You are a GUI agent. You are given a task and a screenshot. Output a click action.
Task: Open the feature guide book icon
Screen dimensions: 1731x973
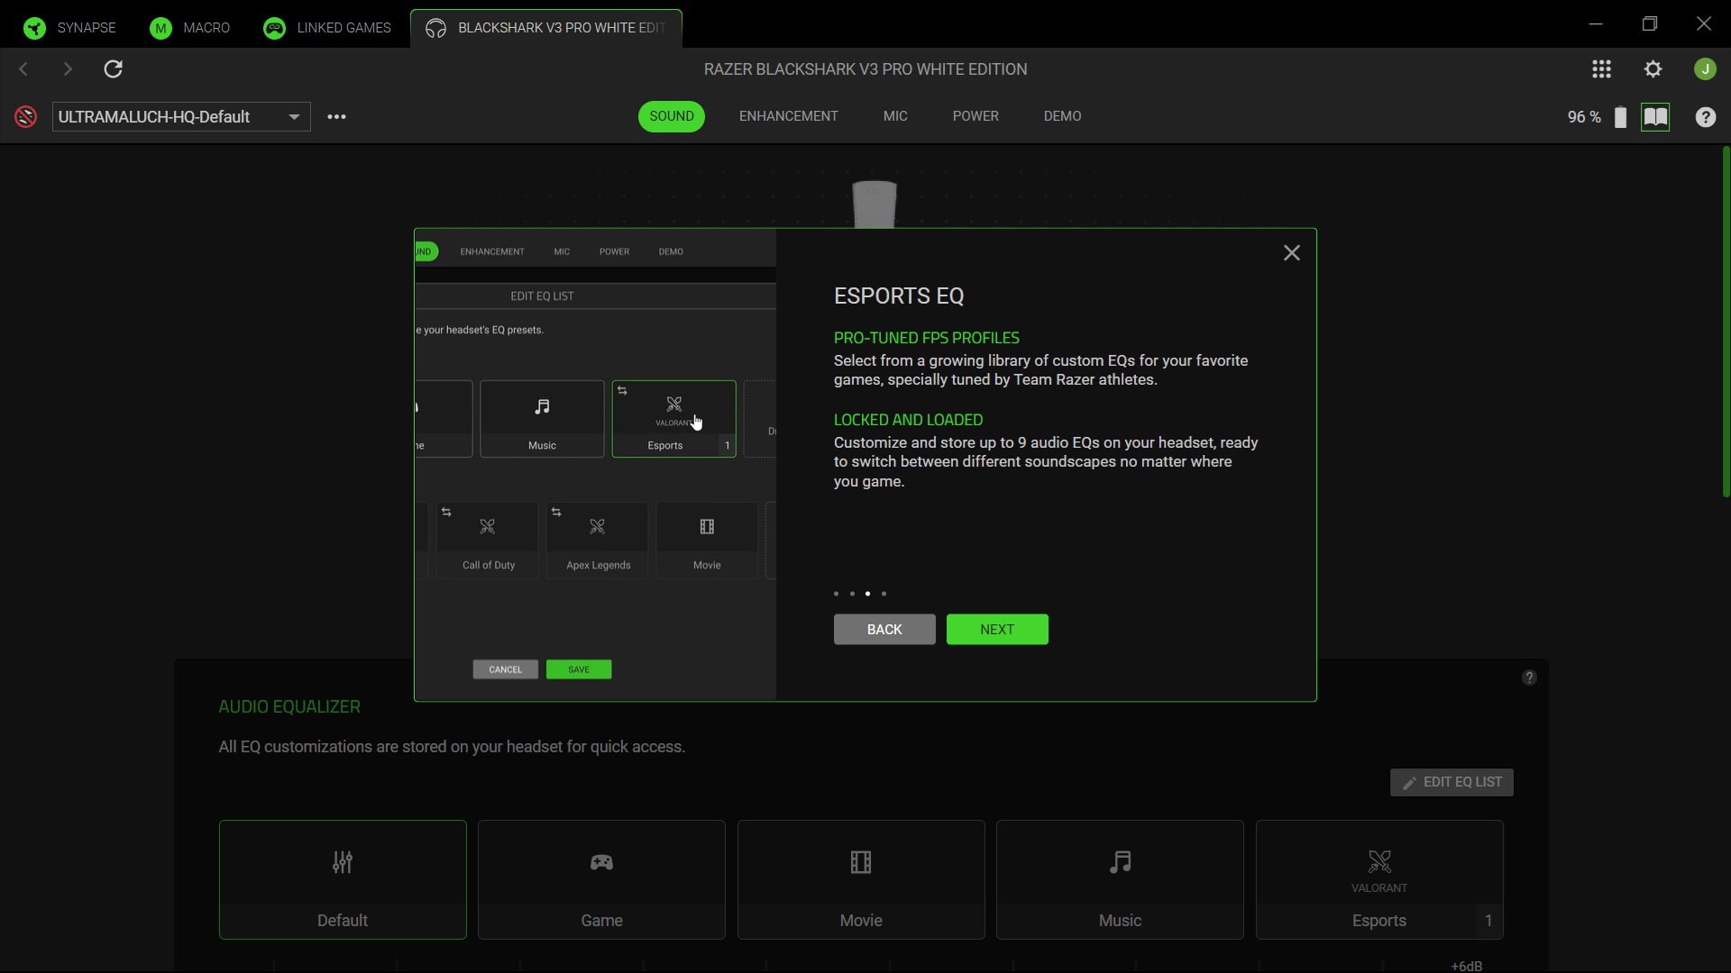(x=1655, y=117)
